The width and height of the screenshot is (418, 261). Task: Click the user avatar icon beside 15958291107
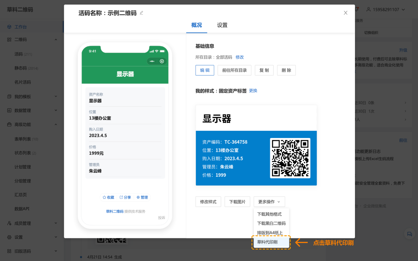368,10
